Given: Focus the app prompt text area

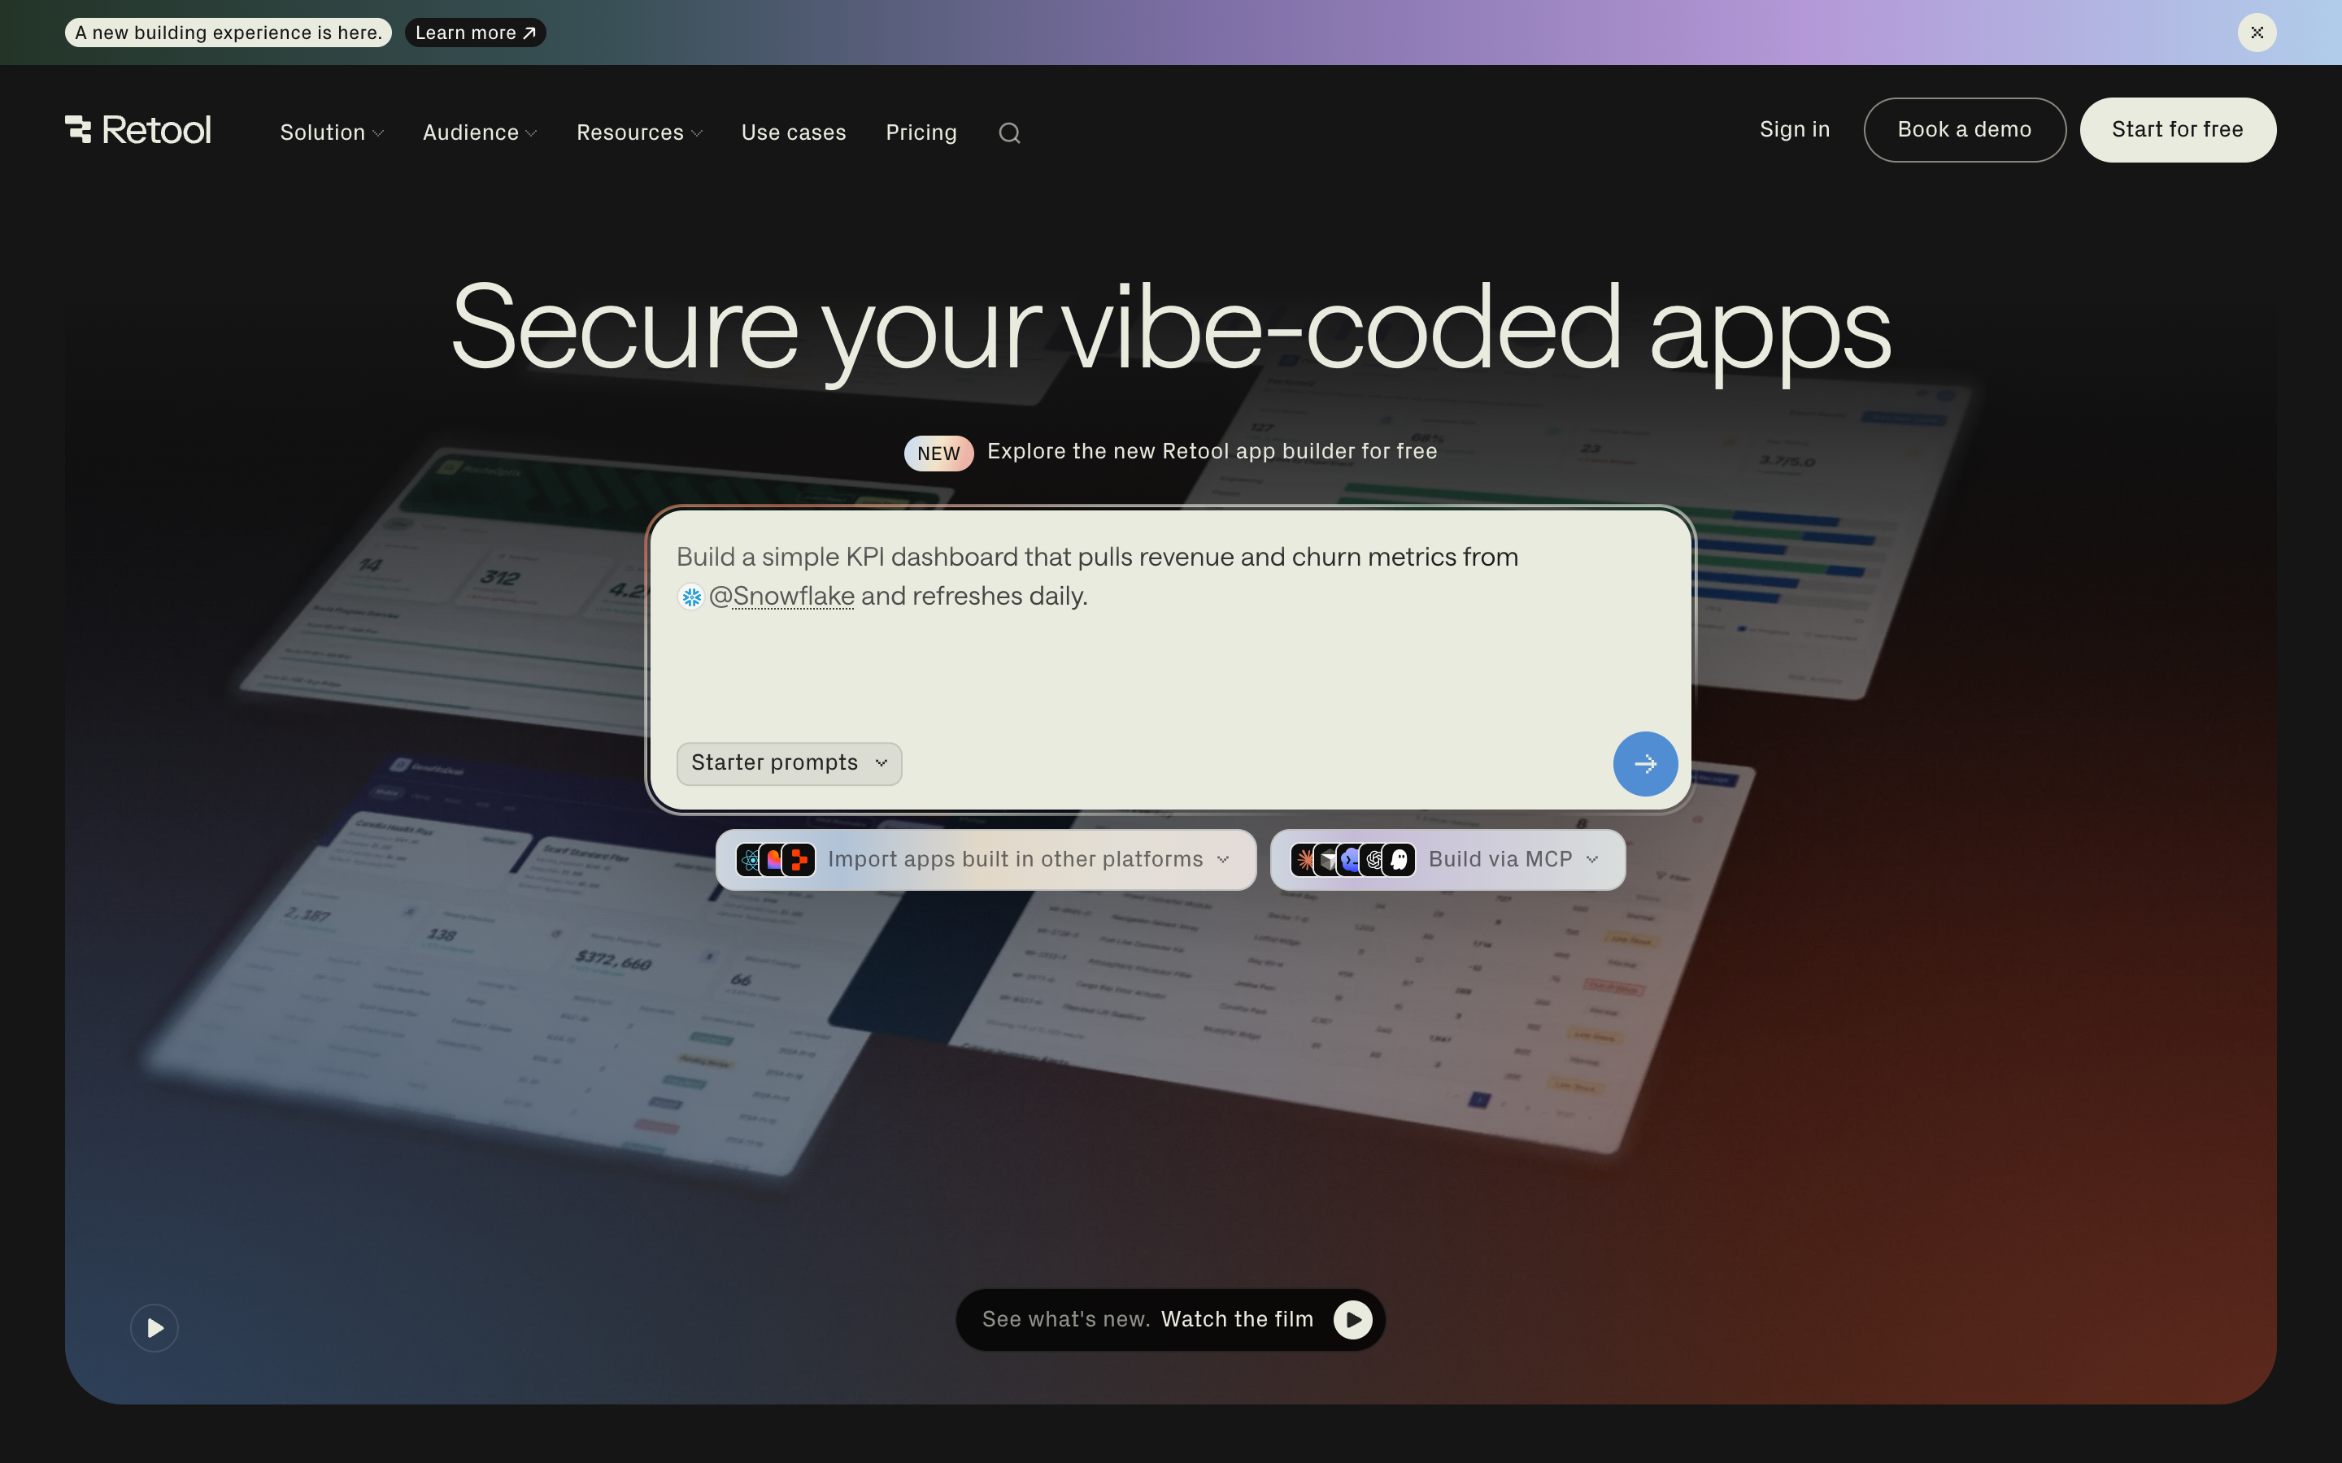Looking at the screenshot, I should 1170,619.
